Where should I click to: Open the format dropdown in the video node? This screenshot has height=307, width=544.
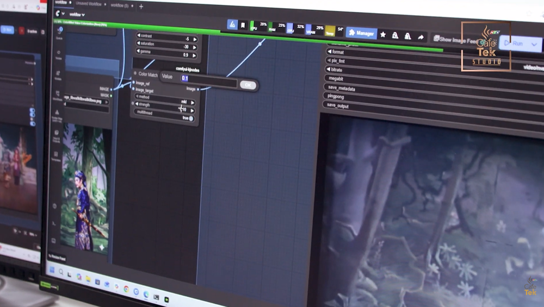click(x=336, y=52)
